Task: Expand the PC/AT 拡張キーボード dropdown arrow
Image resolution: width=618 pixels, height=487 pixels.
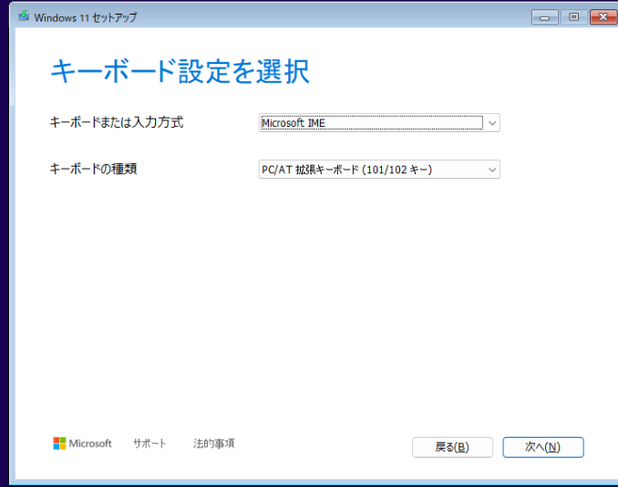Action: pyautogui.click(x=492, y=170)
